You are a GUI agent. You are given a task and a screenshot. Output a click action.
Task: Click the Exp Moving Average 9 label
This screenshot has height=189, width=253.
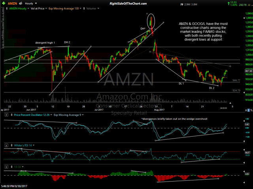tap(68, 115)
